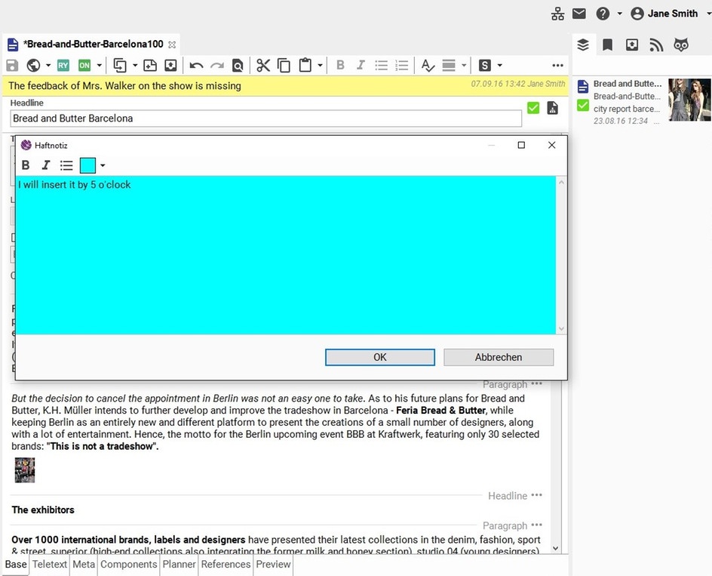This screenshot has height=576, width=712.
Task: Copy selection using the copy icon
Action: point(284,66)
